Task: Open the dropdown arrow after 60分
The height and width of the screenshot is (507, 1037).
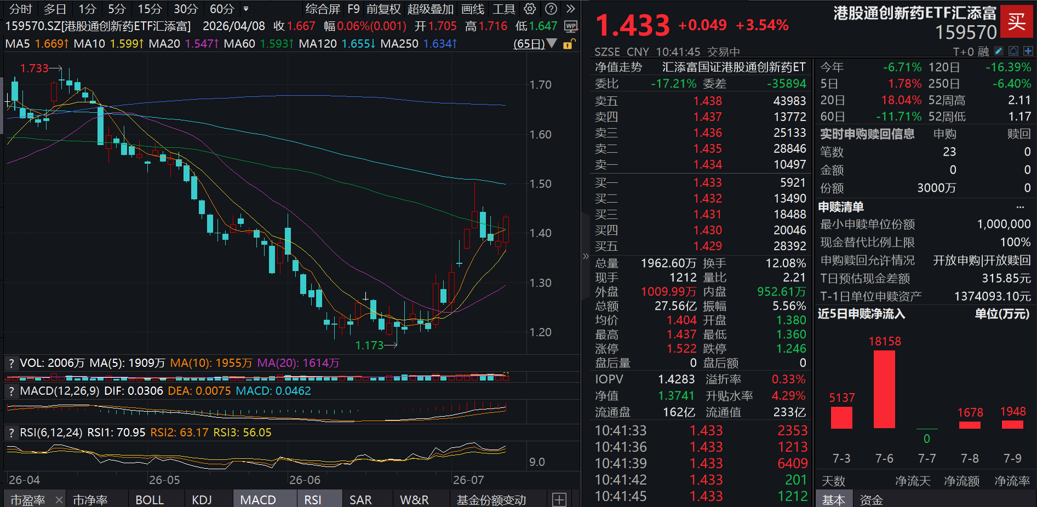Action: tap(246, 9)
